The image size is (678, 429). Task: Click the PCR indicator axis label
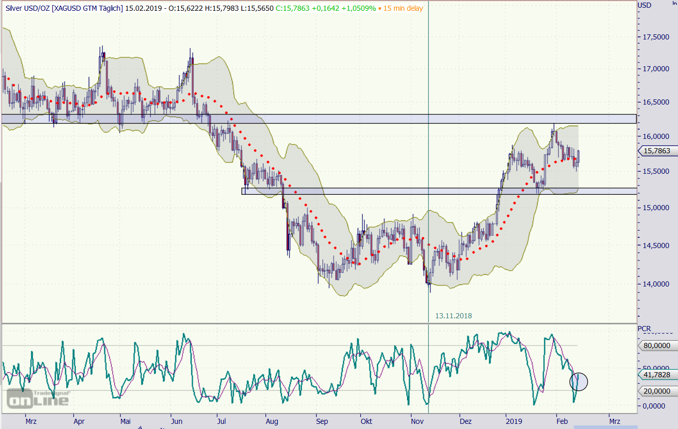644,328
